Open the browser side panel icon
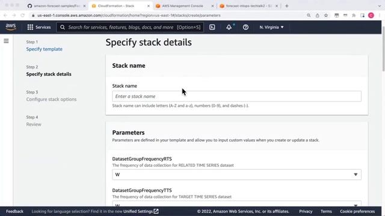385x216 pixels. tap(362, 15)
